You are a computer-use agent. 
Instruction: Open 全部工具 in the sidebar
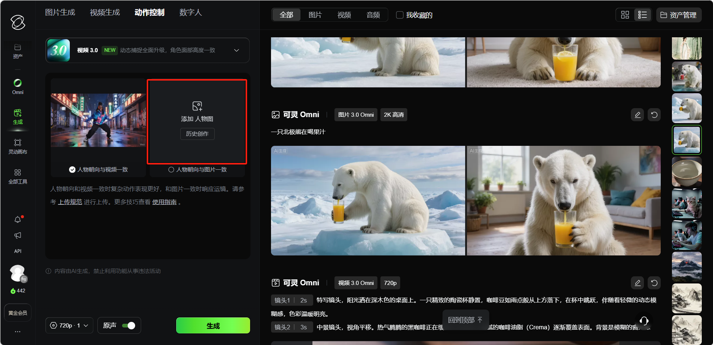(x=18, y=176)
